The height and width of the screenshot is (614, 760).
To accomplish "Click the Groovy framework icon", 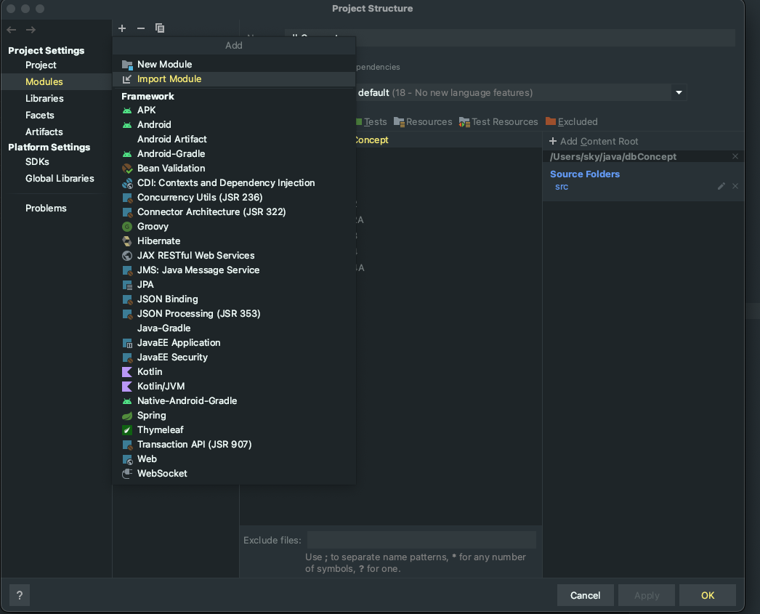I will [x=127, y=226].
